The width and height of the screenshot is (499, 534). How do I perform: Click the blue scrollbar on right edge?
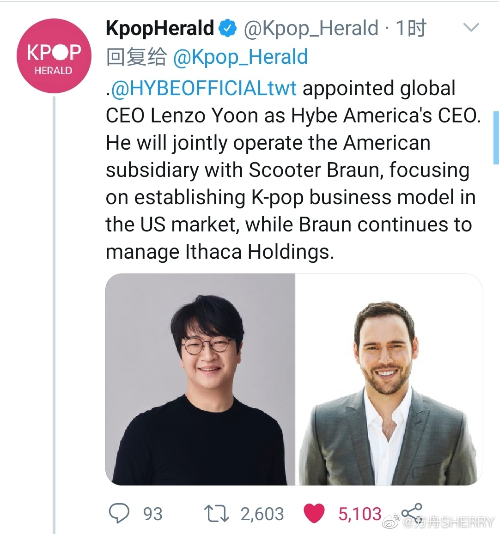click(496, 138)
